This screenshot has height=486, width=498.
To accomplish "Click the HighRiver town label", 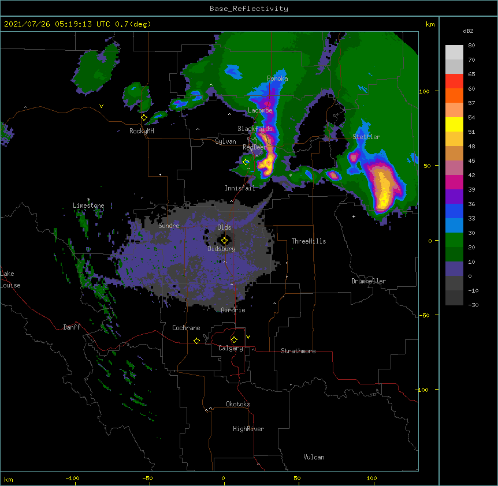I will (x=248, y=429).
